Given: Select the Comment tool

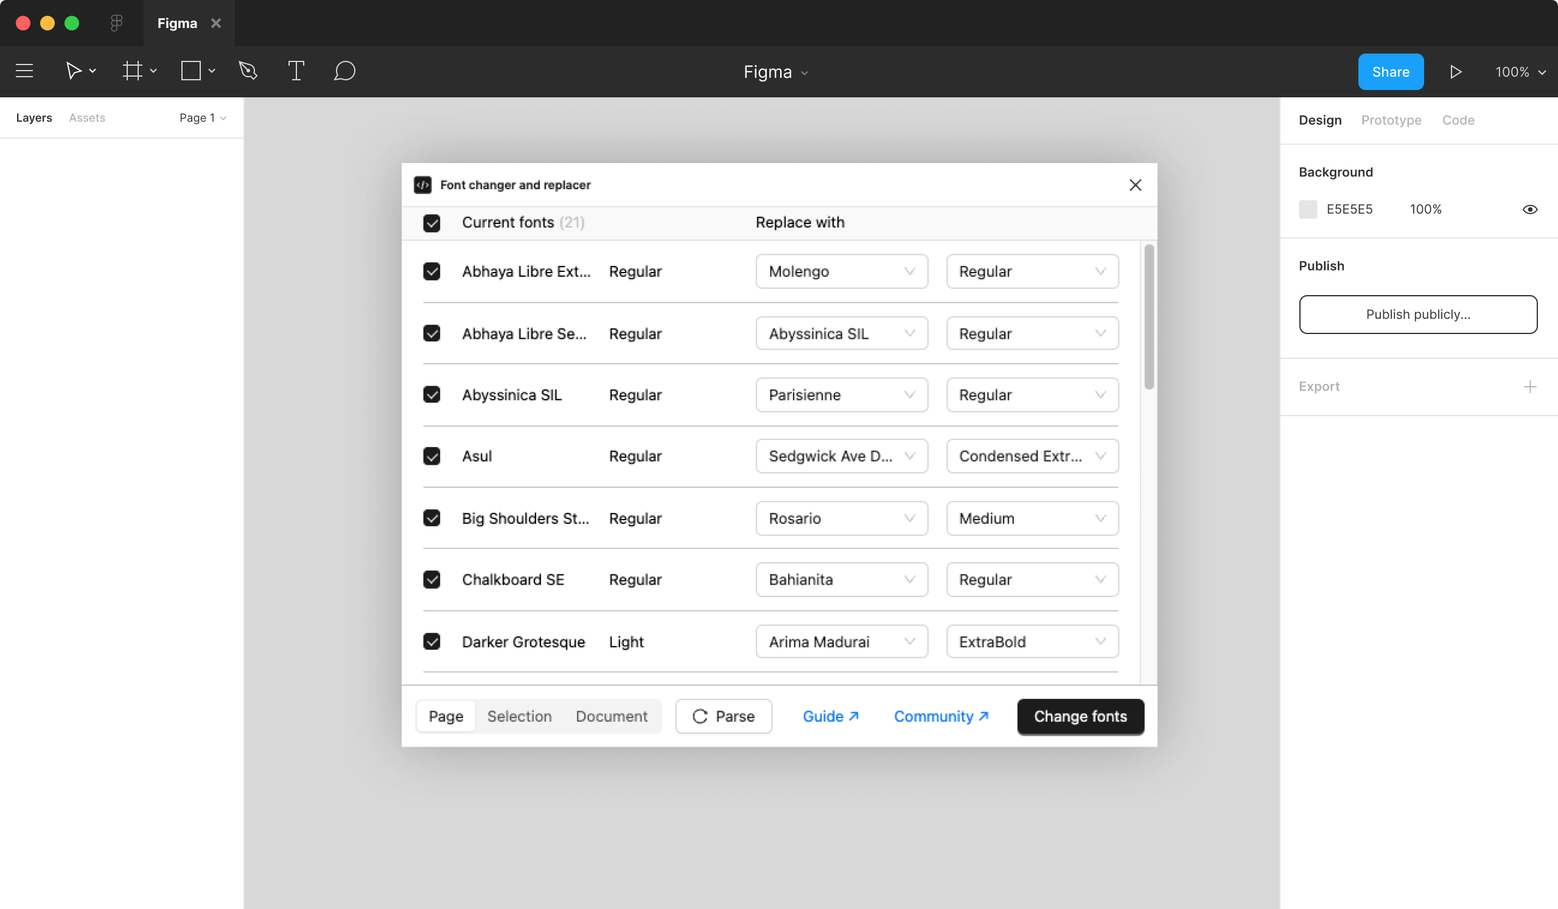Looking at the screenshot, I should tap(344, 71).
